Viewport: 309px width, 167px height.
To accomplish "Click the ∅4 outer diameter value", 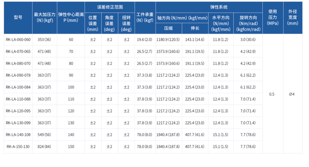I will (292, 94).
